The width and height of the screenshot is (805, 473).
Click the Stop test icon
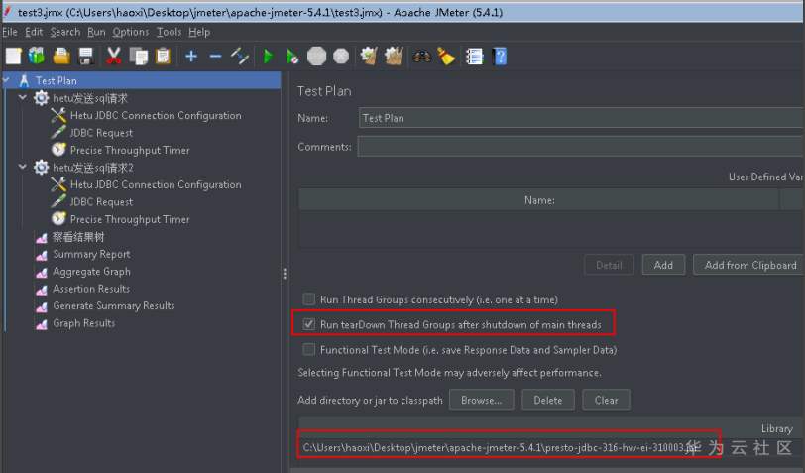317,56
